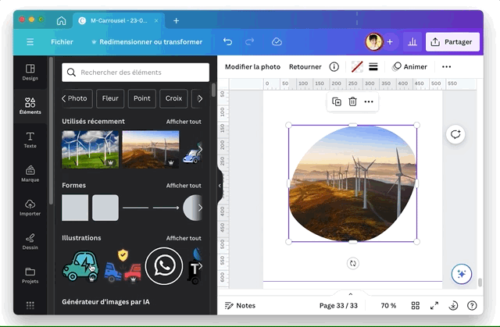Image resolution: width=500 pixels, height=327 pixels.
Task: Open the Fichier menu
Action: pyautogui.click(x=62, y=41)
